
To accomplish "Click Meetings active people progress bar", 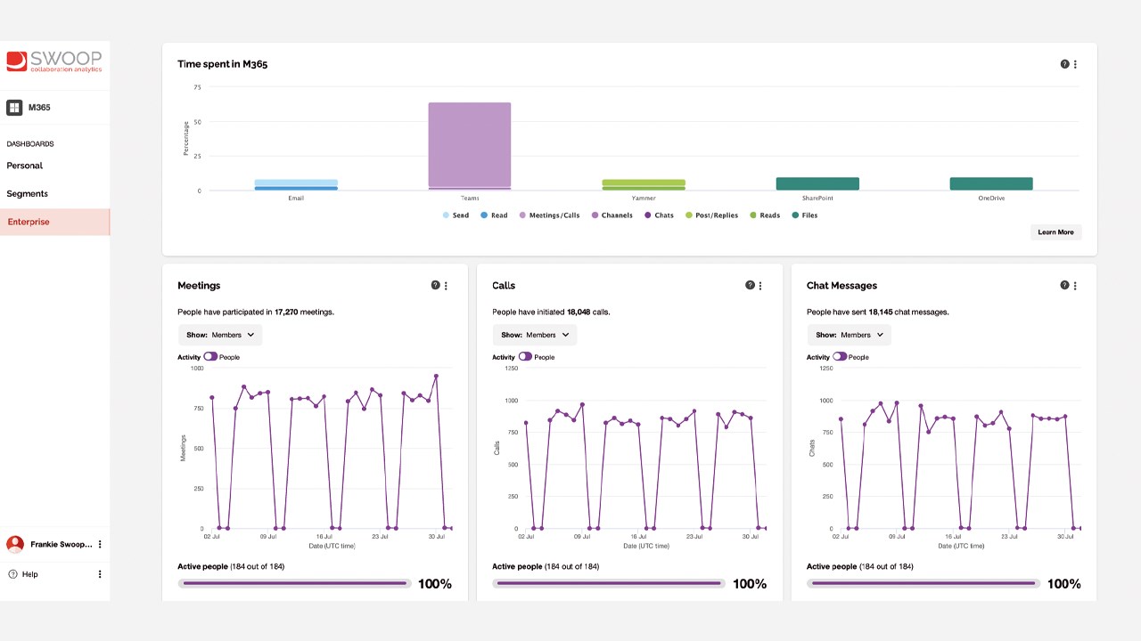I will tap(294, 583).
